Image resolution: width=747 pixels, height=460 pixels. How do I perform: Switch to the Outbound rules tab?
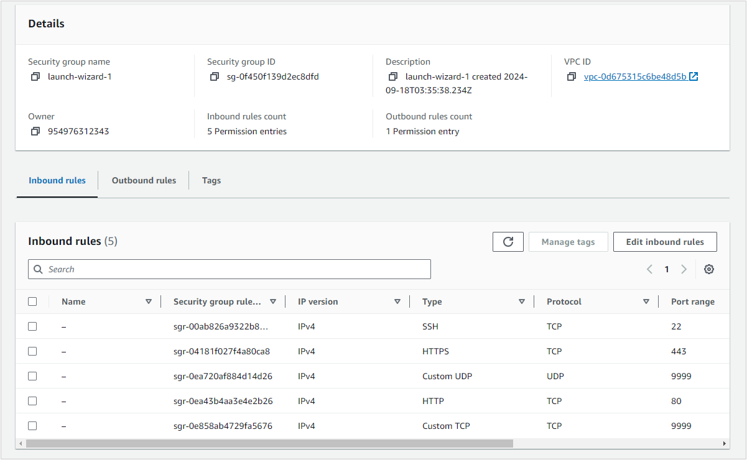[x=144, y=180]
